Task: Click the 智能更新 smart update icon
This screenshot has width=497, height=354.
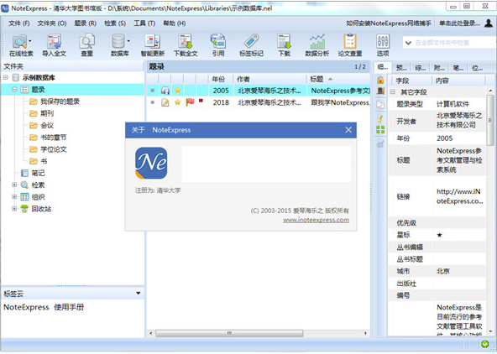Action: 153,45
